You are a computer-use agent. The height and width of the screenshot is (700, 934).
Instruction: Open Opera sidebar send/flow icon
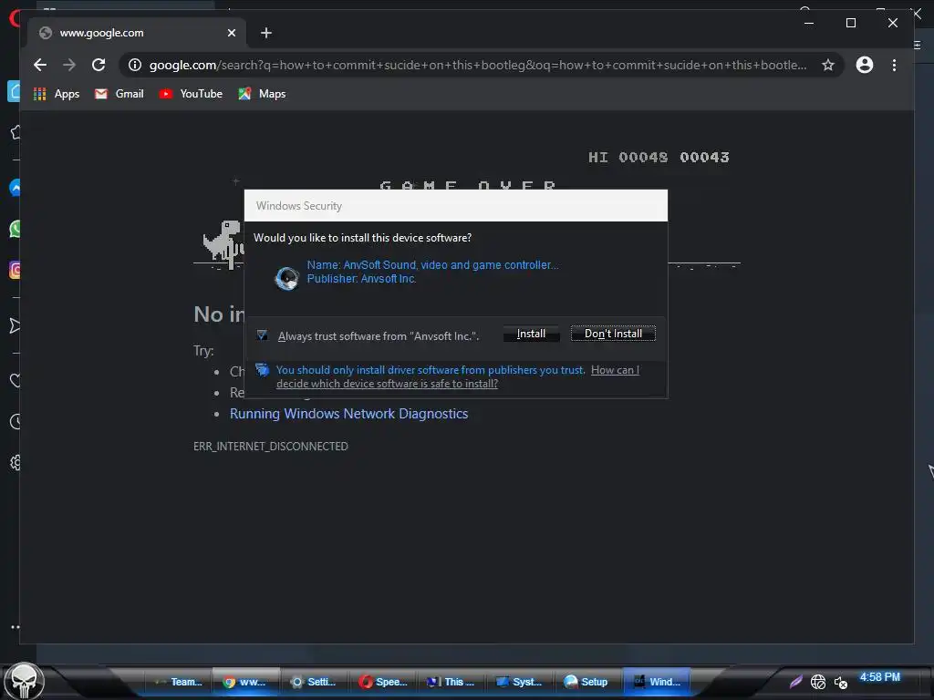pyautogui.click(x=15, y=325)
